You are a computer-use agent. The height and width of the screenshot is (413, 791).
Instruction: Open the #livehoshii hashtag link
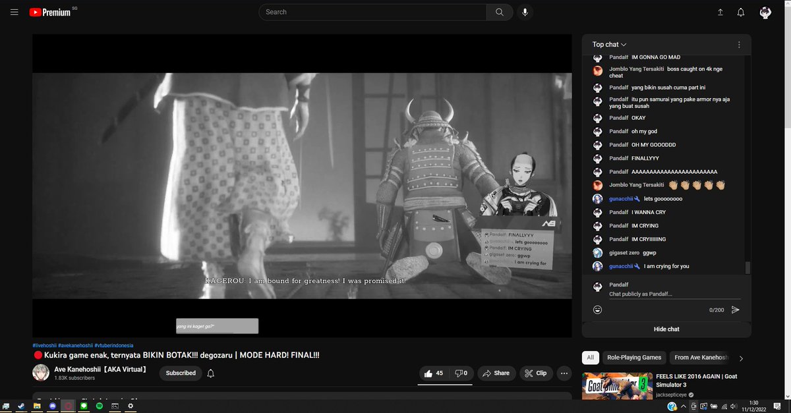click(x=44, y=345)
